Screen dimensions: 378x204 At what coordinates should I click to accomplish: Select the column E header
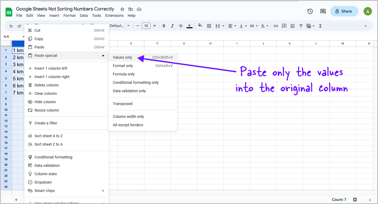[131, 43]
